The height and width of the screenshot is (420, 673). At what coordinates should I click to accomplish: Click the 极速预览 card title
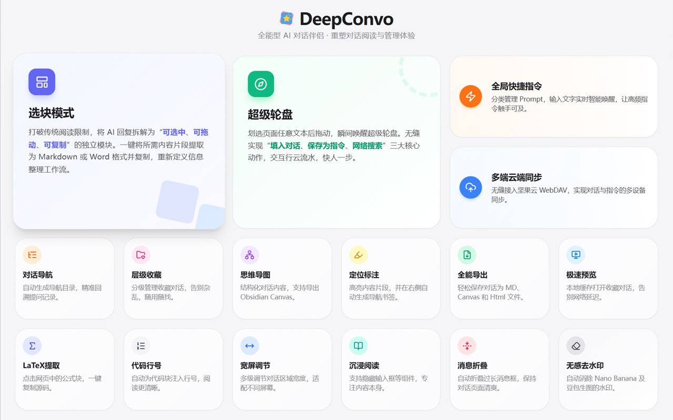[x=582, y=275]
